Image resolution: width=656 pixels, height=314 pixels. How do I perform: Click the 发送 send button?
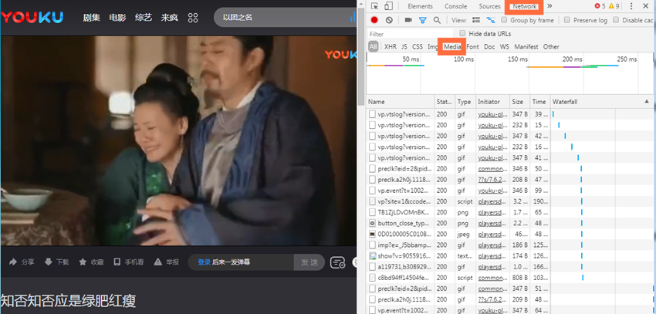[x=309, y=262]
